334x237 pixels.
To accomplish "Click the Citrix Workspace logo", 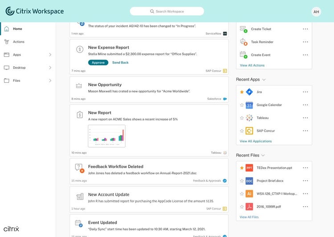I will point(34,11).
